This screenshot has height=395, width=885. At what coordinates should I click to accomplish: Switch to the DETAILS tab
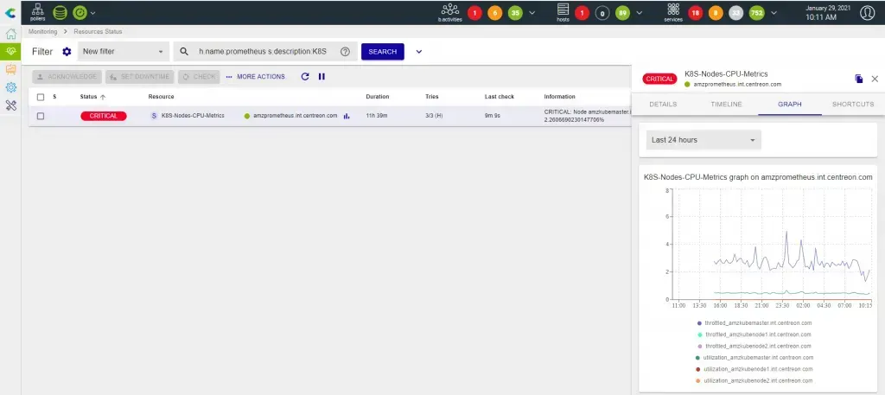663,105
